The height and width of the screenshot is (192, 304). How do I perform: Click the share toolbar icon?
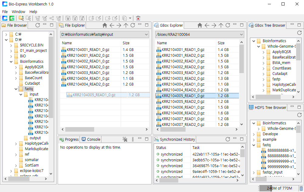[51, 18]
